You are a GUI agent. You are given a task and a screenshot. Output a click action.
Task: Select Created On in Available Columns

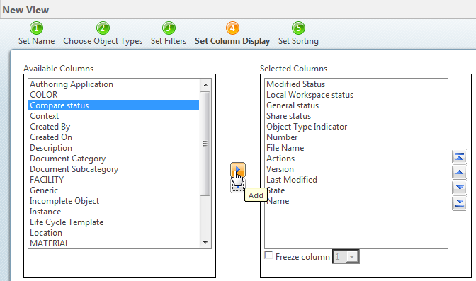click(114, 137)
